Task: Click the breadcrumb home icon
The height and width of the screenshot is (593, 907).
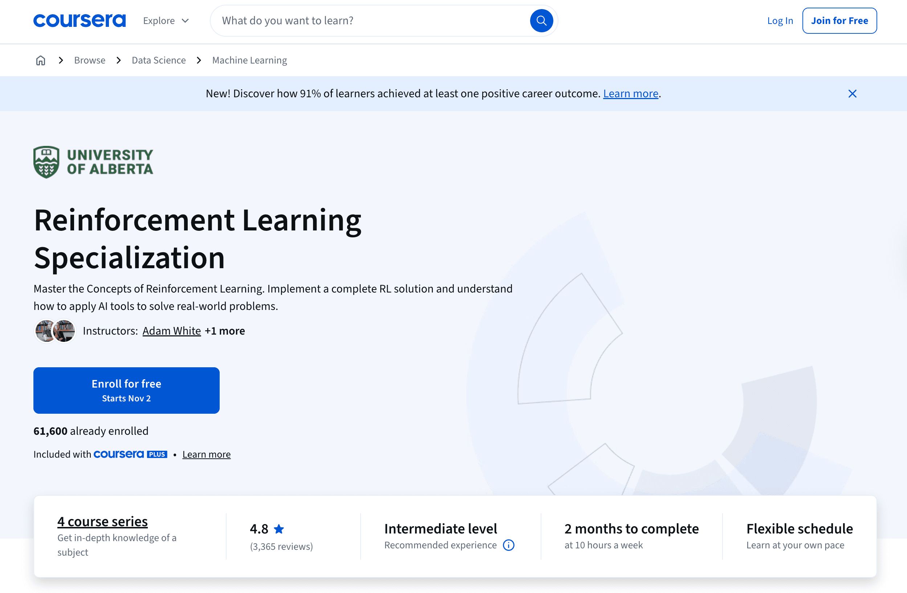Action: click(x=40, y=60)
